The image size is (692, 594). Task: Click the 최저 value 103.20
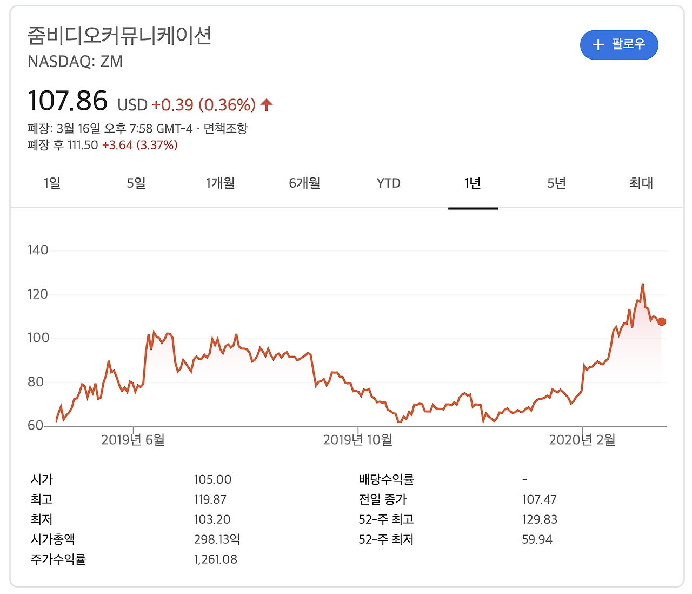point(212,519)
